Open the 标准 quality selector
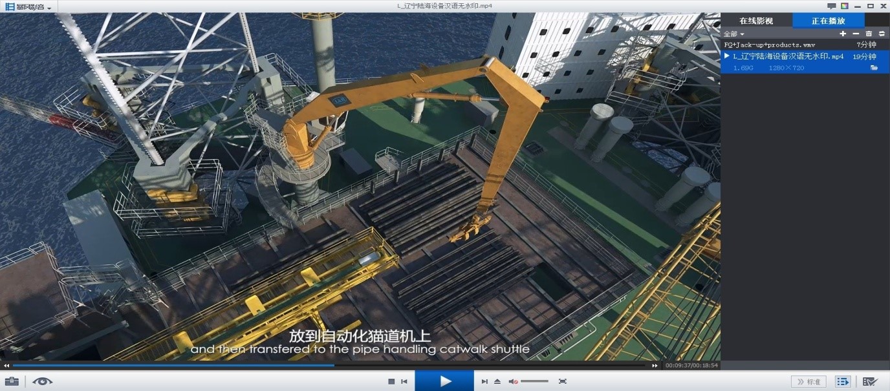The width and height of the screenshot is (890, 391). [x=809, y=381]
